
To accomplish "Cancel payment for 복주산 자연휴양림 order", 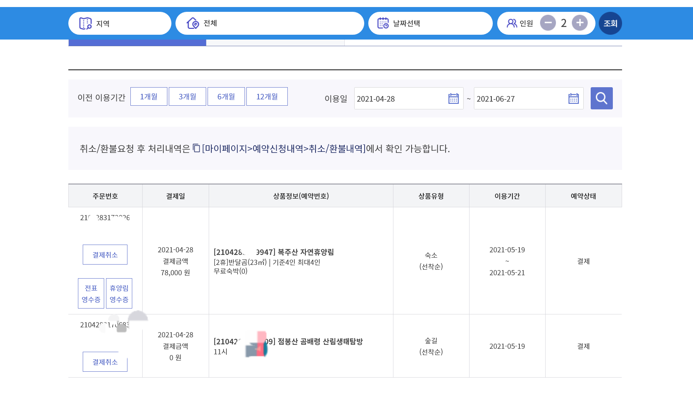I will [105, 255].
